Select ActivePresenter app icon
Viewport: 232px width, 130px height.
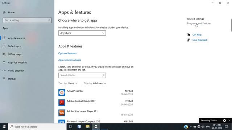click(62, 92)
